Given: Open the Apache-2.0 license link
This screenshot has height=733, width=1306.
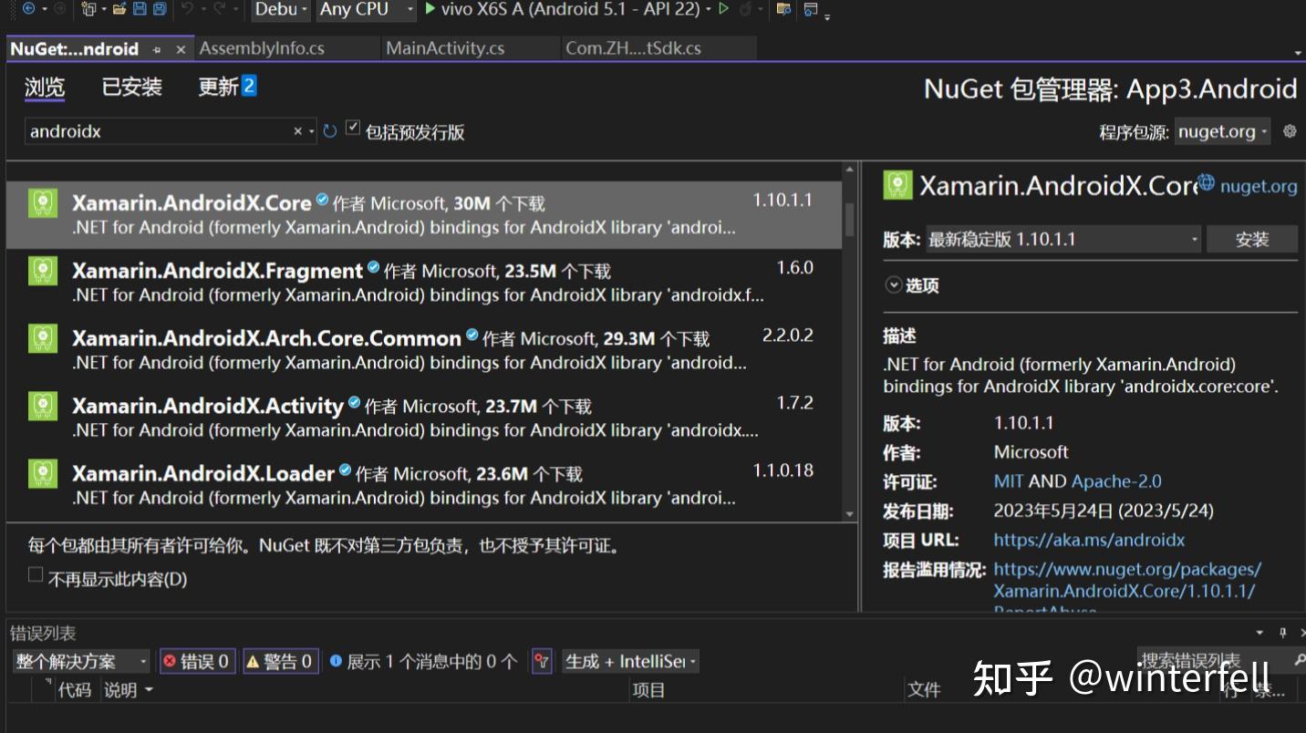Looking at the screenshot, I should point(1116,481).
